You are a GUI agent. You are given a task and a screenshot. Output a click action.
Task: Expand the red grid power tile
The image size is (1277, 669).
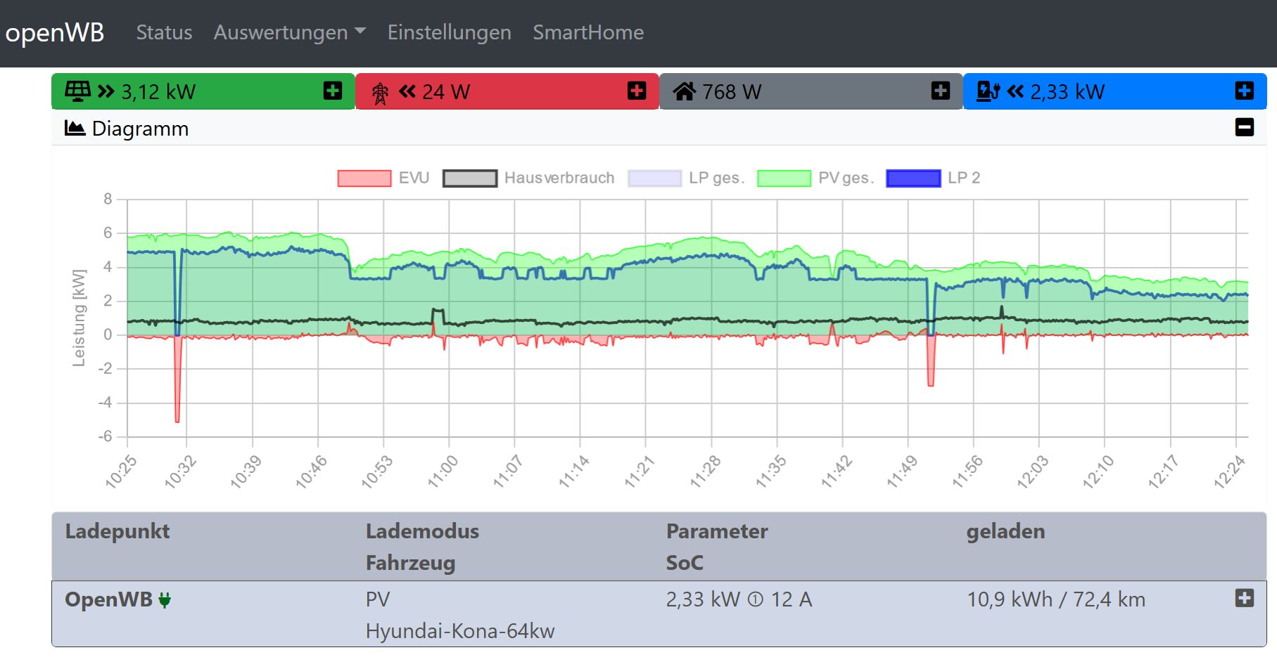(637, 91)
